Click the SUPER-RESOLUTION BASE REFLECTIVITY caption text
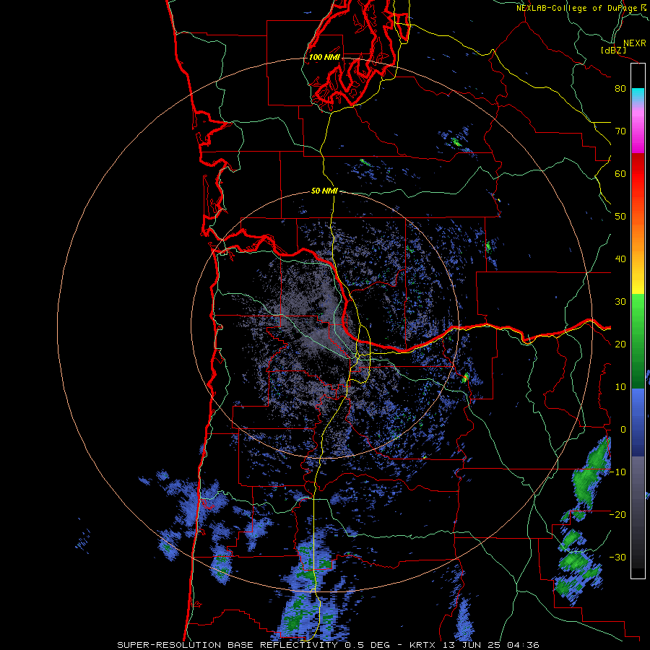Screen dimensions: 650x650 tap(227, 645)
